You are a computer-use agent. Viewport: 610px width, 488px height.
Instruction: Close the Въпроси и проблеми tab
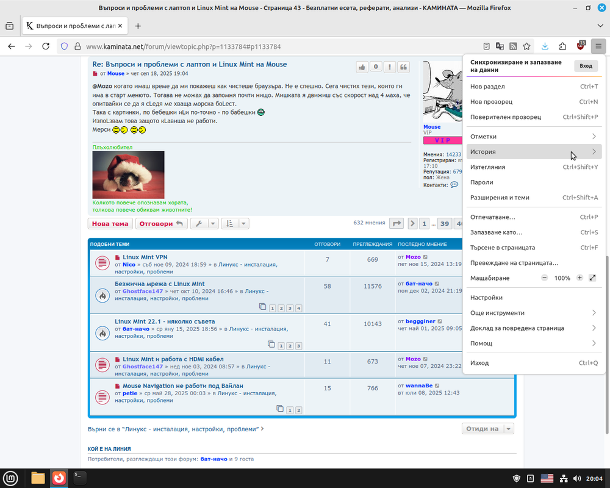pyautogui.click(x=120, y=26)
